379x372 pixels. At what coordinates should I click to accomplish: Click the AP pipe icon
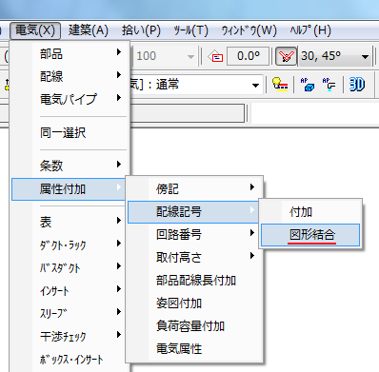pos(329,85)
